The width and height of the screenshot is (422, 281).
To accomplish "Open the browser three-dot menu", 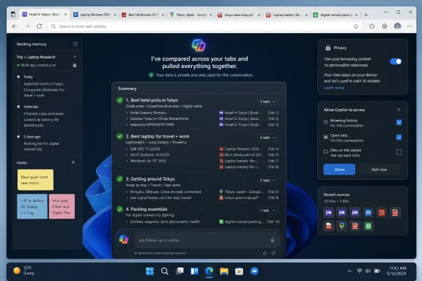I will (410, 26).
